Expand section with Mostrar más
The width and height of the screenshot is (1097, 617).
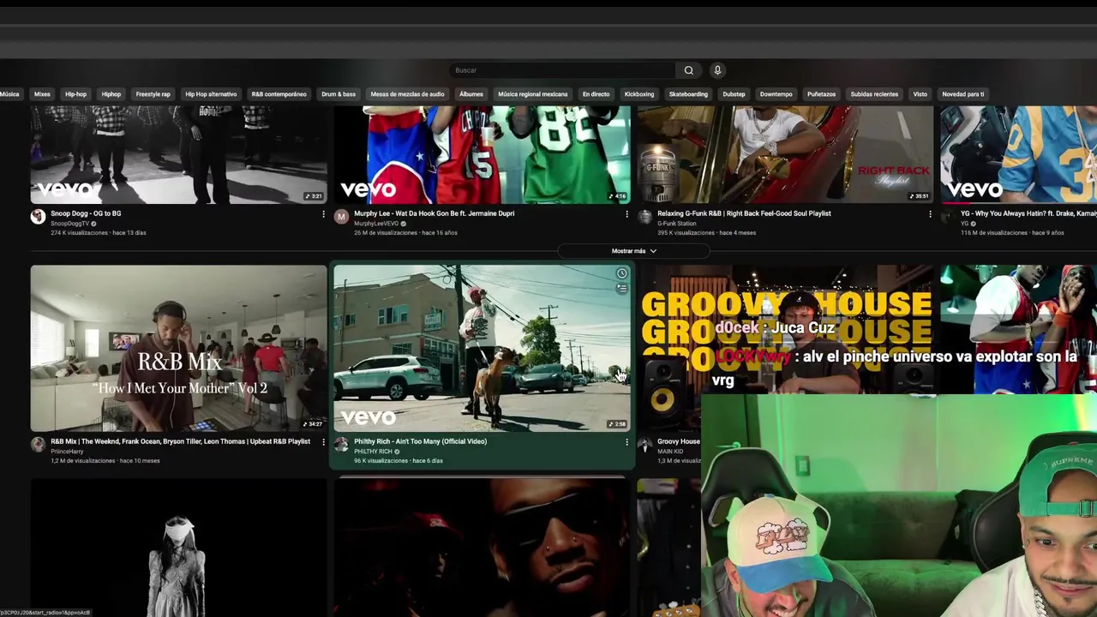click(633, 251)
